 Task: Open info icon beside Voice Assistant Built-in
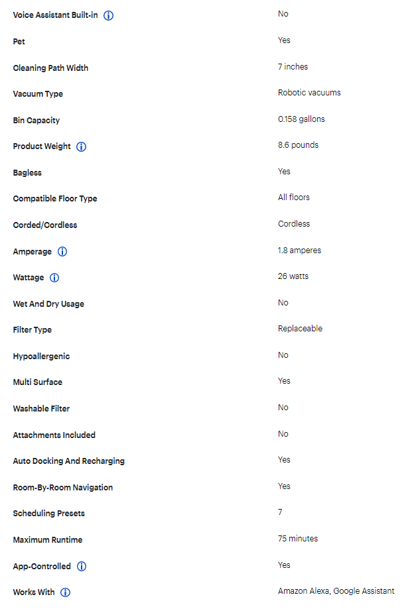(109, 15)
